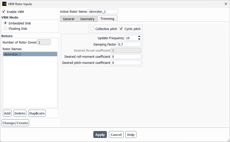Switch to the General tab
This screenshot has height=142, width=230.
click(x=69, y=19)
